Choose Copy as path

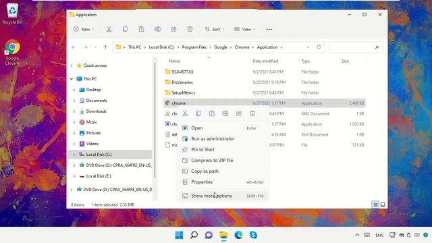[223, 171]
